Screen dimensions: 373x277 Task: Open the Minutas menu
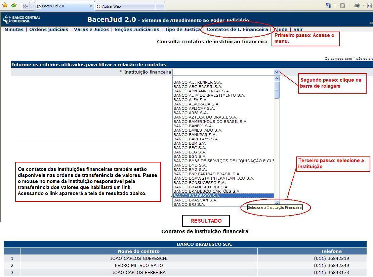14,29
